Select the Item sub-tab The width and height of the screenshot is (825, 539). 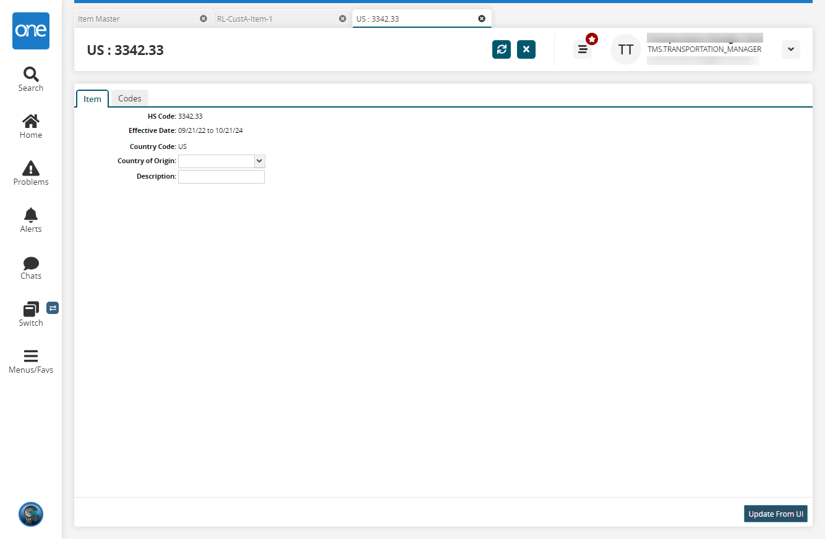pyautogui.click(x=92, y=99)
